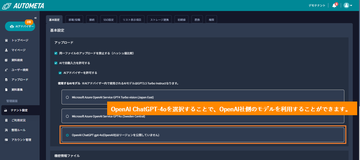This screenshot has width=360, height=160.
Task: Click the アップロード section heading
Action: click(x=64, y=42)
